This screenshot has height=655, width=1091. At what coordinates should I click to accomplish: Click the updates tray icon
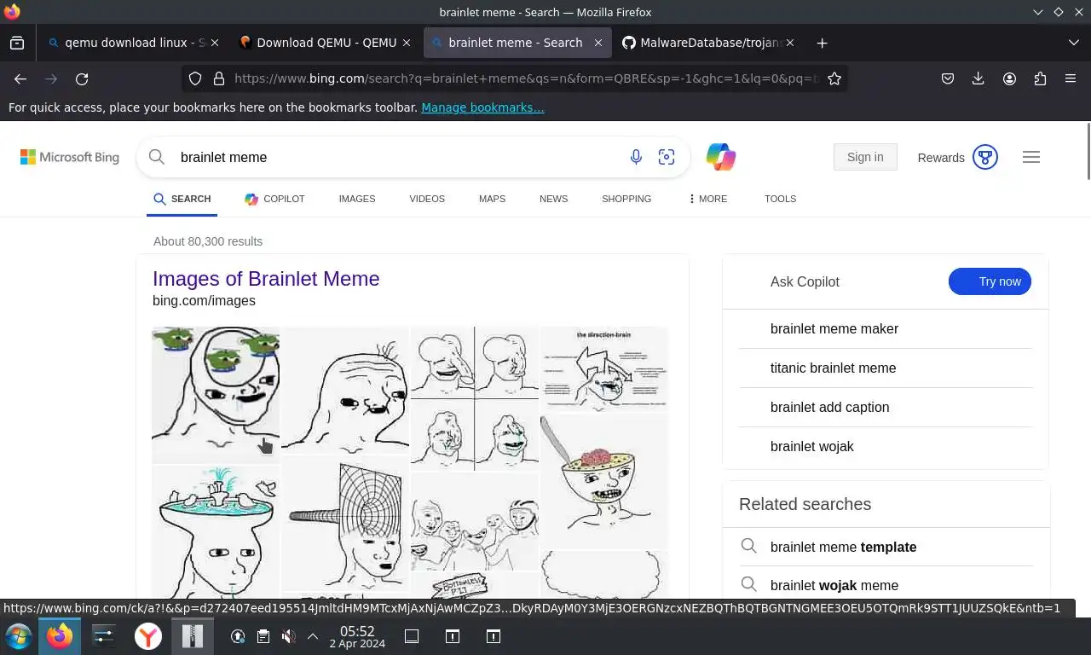238,636
